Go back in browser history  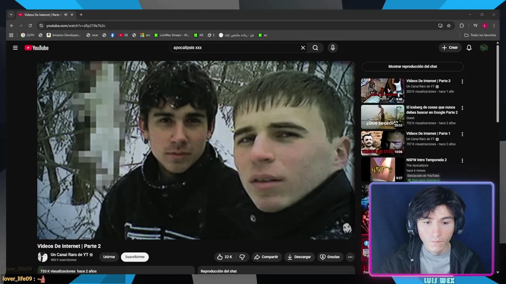point(11,26)
